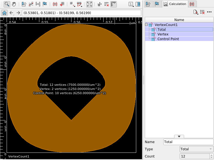Open the square-with-dot snap options dropdown
The width and height of the screenshot is (214, 160).
(x=72, y=4)
